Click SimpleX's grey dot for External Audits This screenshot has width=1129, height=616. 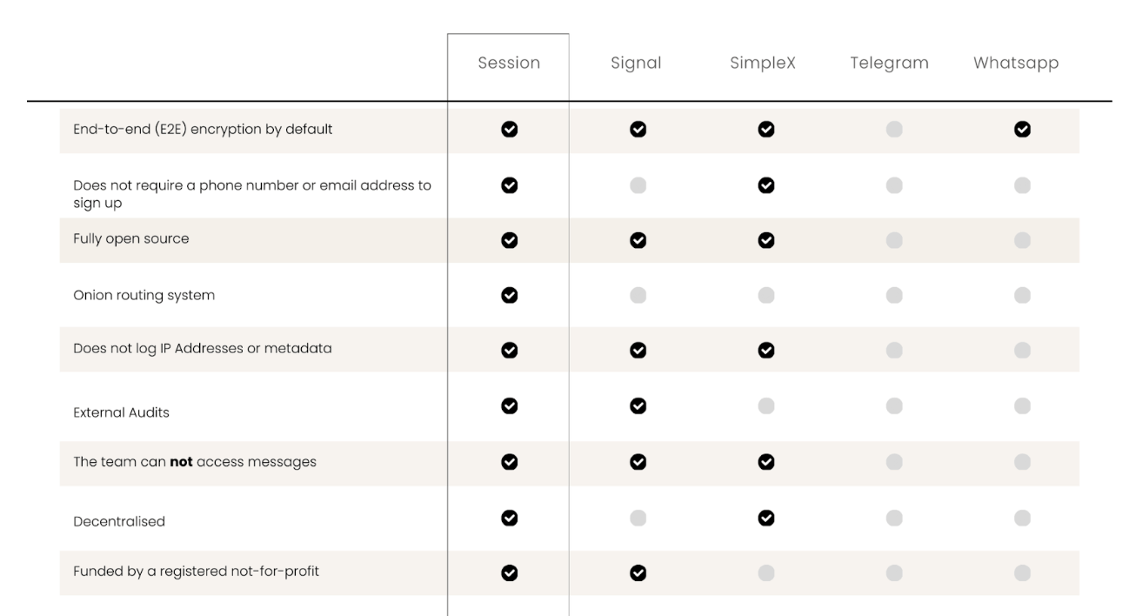(x=765, y=405)
